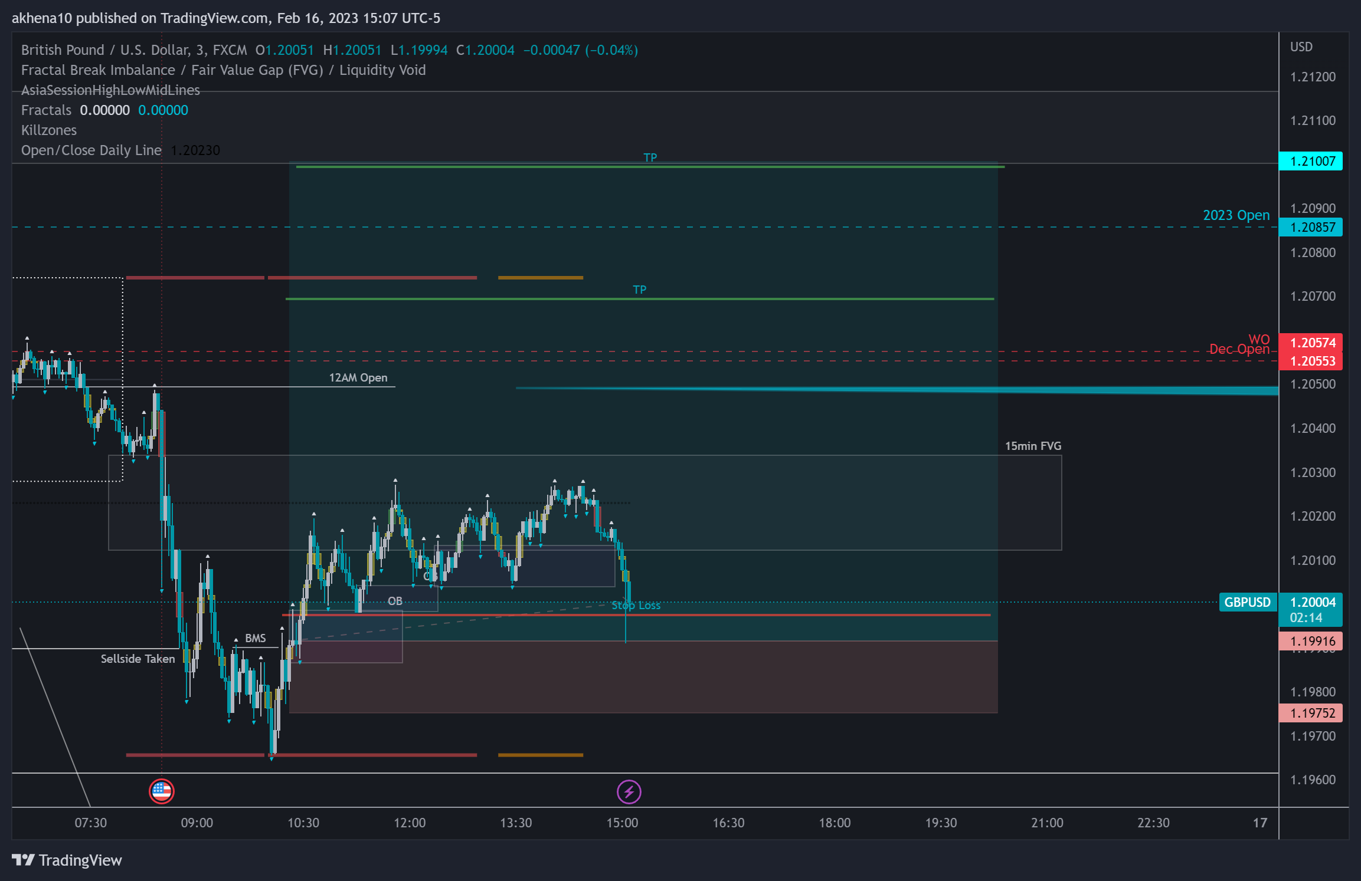Click the purple lightning bolt event icon
Viewport: 1361px width, 881px height.
(x=629, y=791)
